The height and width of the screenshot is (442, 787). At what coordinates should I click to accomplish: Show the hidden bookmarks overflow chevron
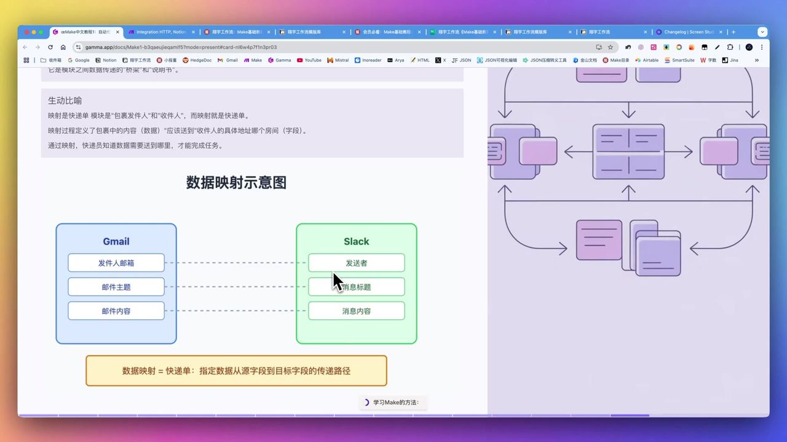(x=756, y=60)
